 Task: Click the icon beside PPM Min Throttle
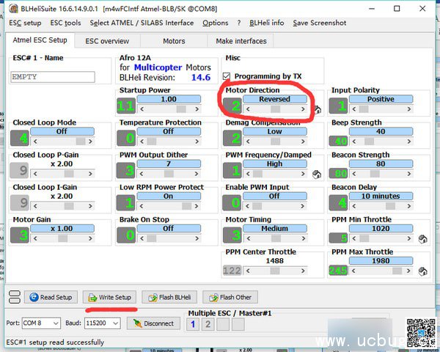423,239
